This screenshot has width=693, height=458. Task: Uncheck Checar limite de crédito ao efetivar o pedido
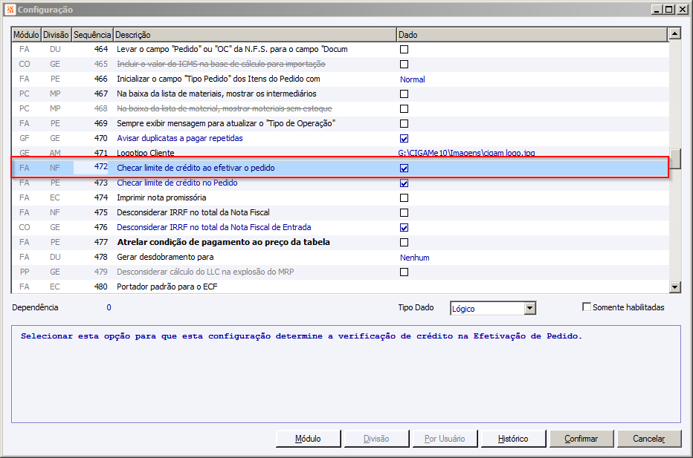tap(404, 168)
